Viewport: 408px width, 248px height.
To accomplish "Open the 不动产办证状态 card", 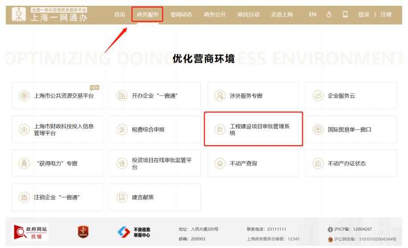I will (351, 163).
